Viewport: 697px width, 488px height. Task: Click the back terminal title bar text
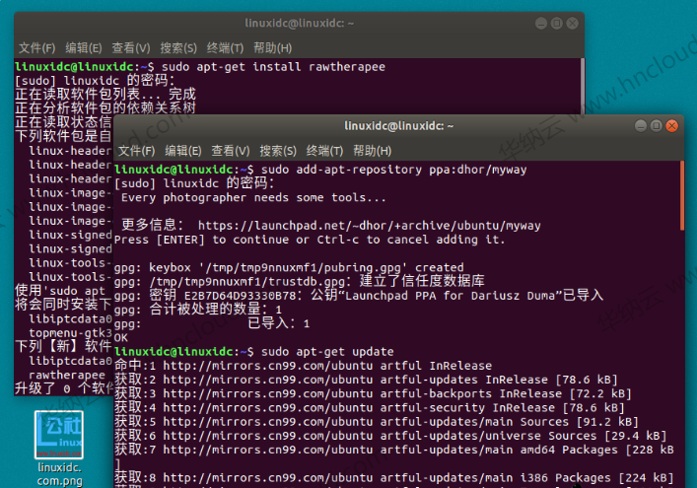(x=299, y=23)
